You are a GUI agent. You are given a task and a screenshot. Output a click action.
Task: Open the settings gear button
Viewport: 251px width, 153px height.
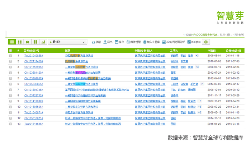[x=206, y=42]
